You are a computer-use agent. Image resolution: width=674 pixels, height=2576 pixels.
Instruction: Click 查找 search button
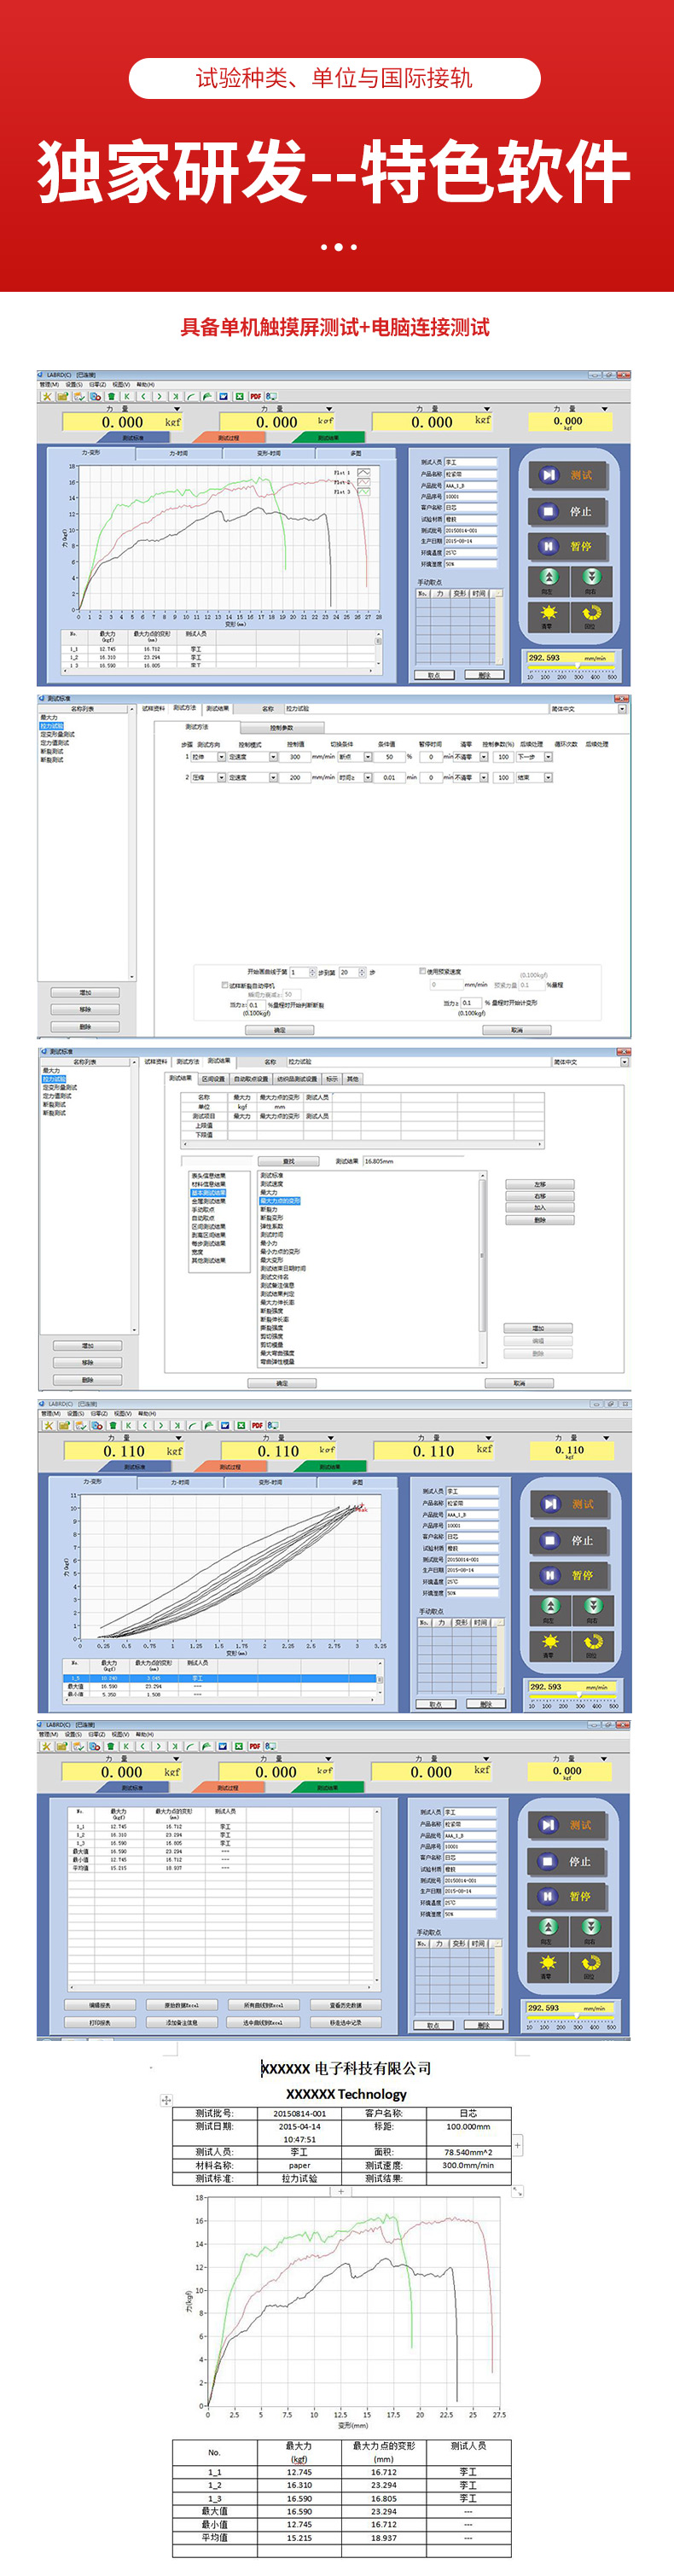289,1161
